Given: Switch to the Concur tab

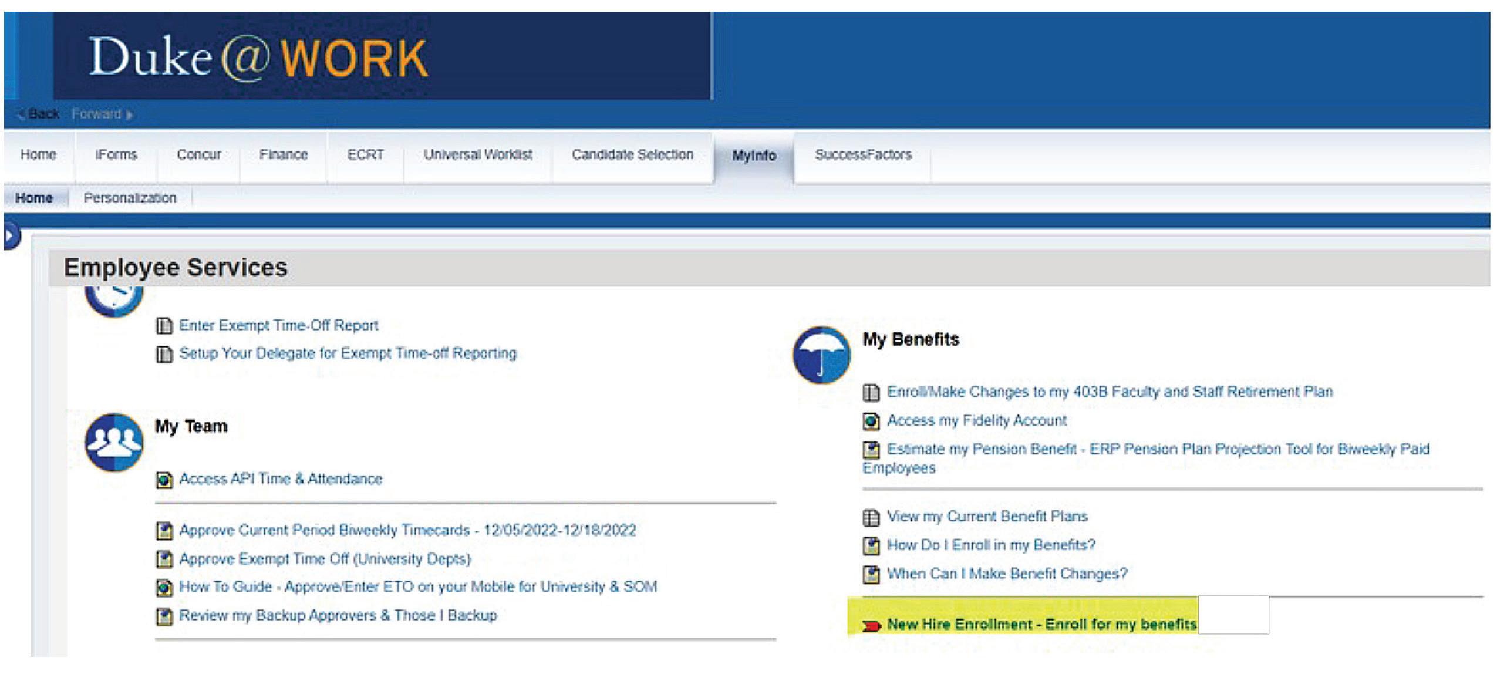Looking at the screenshot, I should tap(198, 154).
